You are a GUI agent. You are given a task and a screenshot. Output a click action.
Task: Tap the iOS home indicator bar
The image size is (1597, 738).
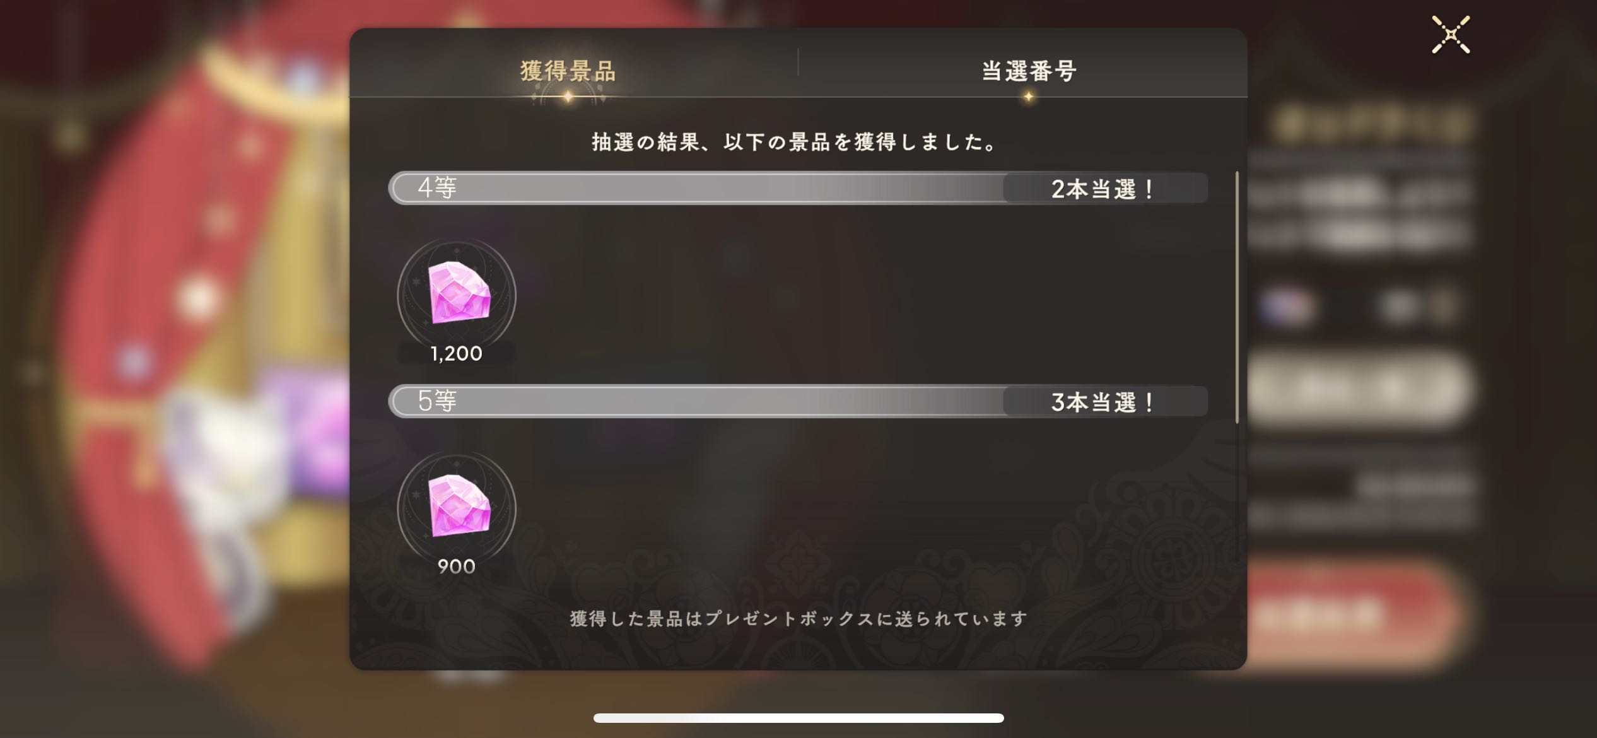pyautogui.click(x=798, y=718)
